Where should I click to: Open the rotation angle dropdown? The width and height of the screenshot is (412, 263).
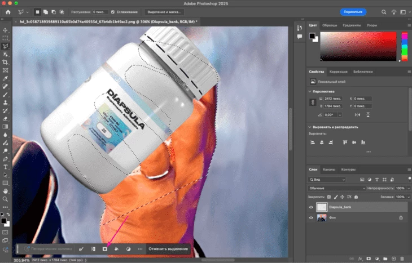(x=340, y=115)
